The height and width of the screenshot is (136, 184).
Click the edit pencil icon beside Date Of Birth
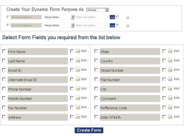click(x=170, y=117)
